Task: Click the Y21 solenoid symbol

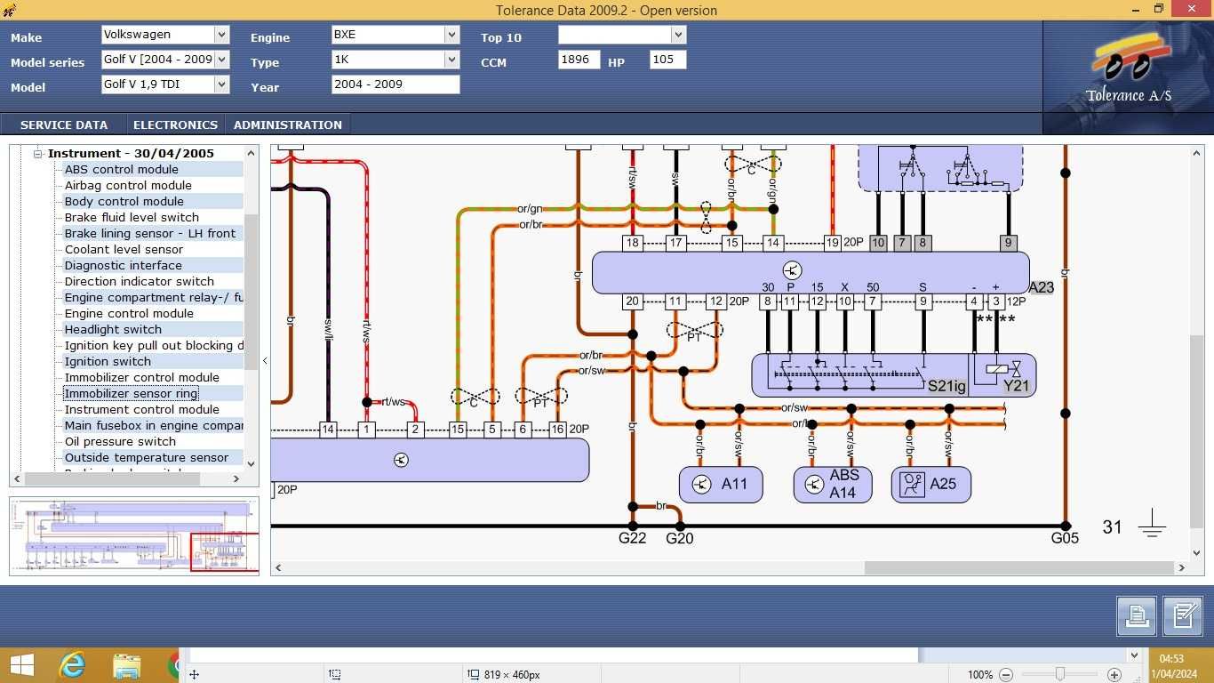Action: coord(1004,375)
